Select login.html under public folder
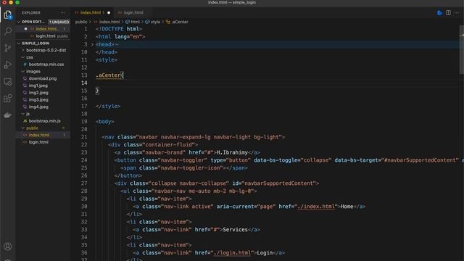Screen dimensions: 464x261 click(38, 142)
